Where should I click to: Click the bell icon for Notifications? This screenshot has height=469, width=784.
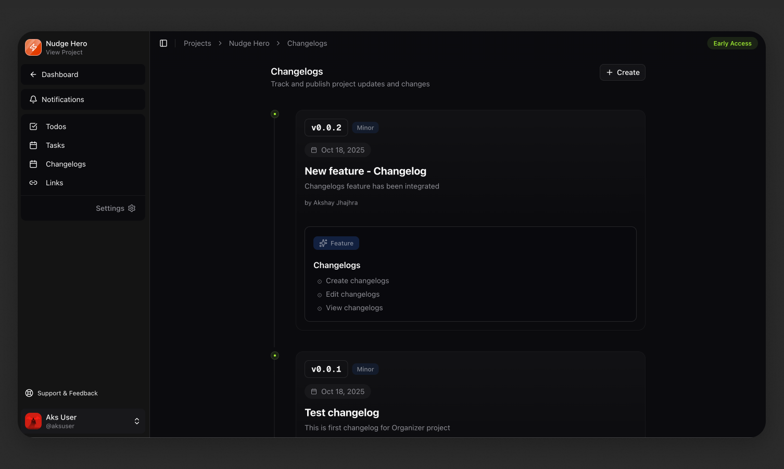coord(33,99)
